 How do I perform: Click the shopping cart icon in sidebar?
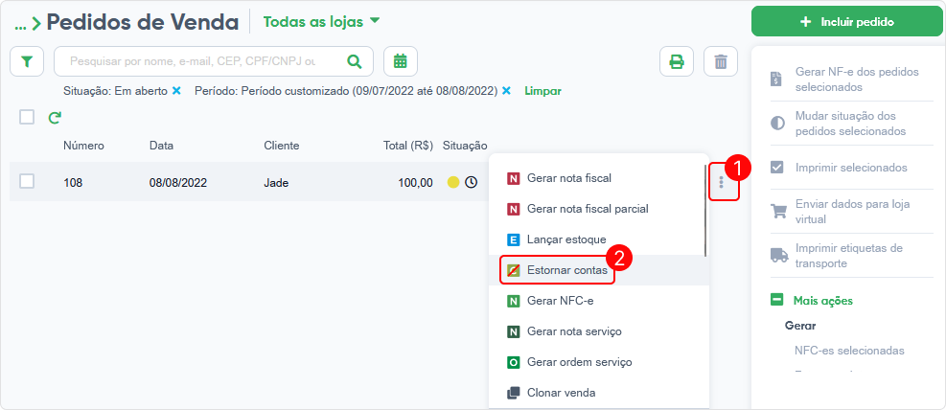point(778,212)
